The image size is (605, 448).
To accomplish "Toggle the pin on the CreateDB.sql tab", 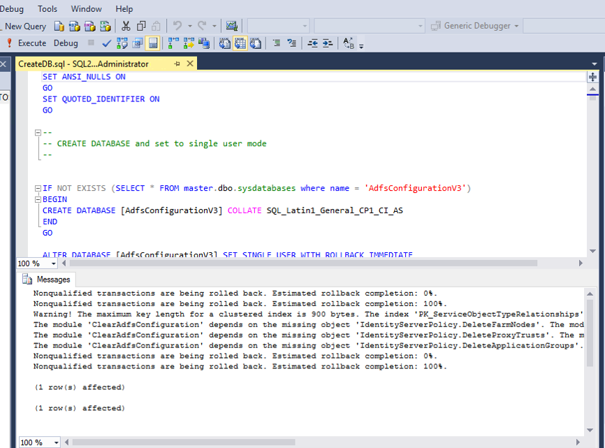I will tap(177, 63).
